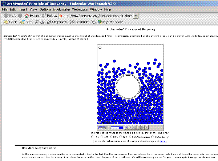Click the printer icon in toolbar

[43, 22]
